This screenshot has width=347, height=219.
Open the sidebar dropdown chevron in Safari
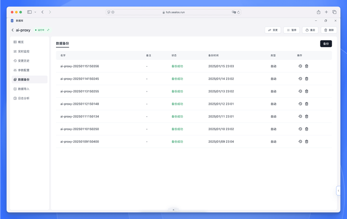35,12
